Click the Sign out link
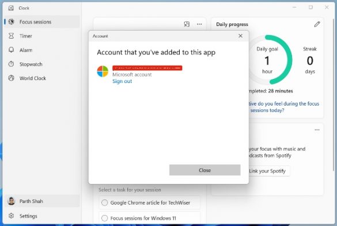 [x=122, y=81]
